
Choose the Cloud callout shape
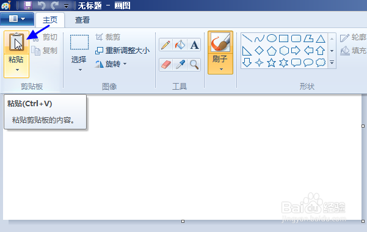321,63
